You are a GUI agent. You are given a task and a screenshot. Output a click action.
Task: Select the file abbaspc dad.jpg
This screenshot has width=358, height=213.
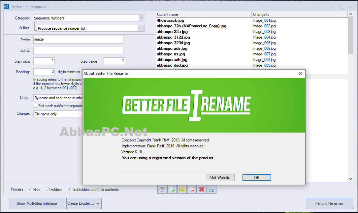(172, 65)
